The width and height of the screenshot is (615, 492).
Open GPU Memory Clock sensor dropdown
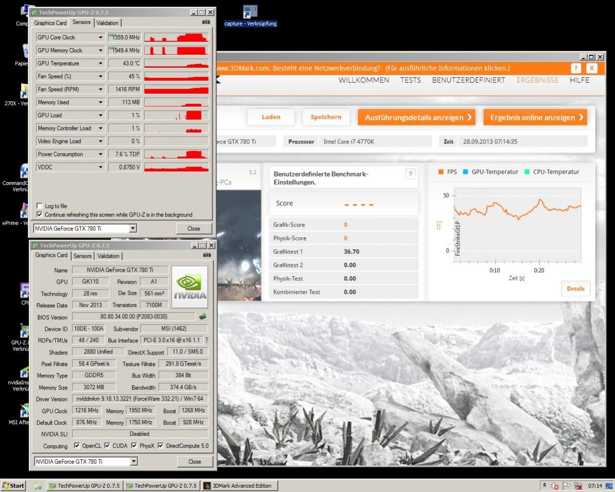pyautogui.click(x=100, y=50)
